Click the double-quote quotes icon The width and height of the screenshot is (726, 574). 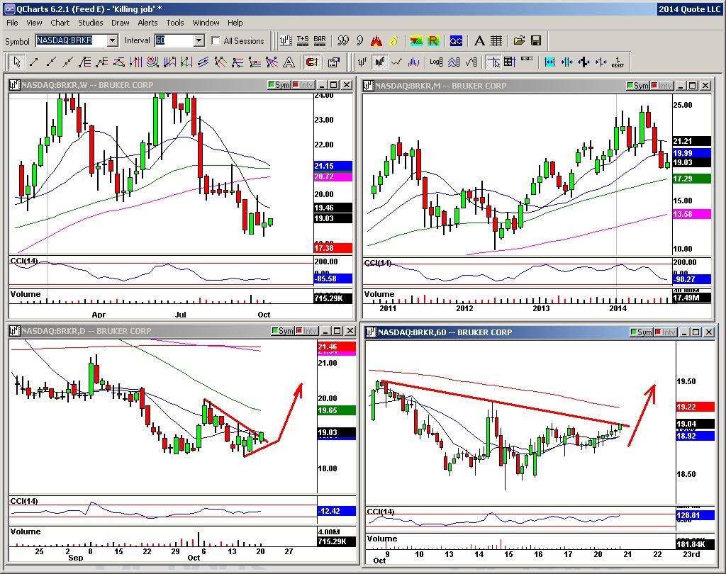(343, 40)
